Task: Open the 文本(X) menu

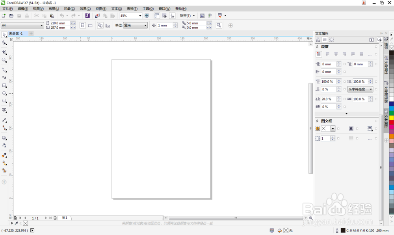Action: [x=117, y=9]
